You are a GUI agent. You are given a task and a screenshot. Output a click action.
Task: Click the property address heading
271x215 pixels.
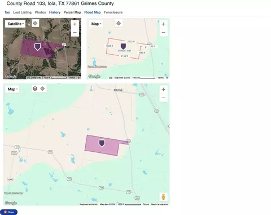[x=60, y=3]
